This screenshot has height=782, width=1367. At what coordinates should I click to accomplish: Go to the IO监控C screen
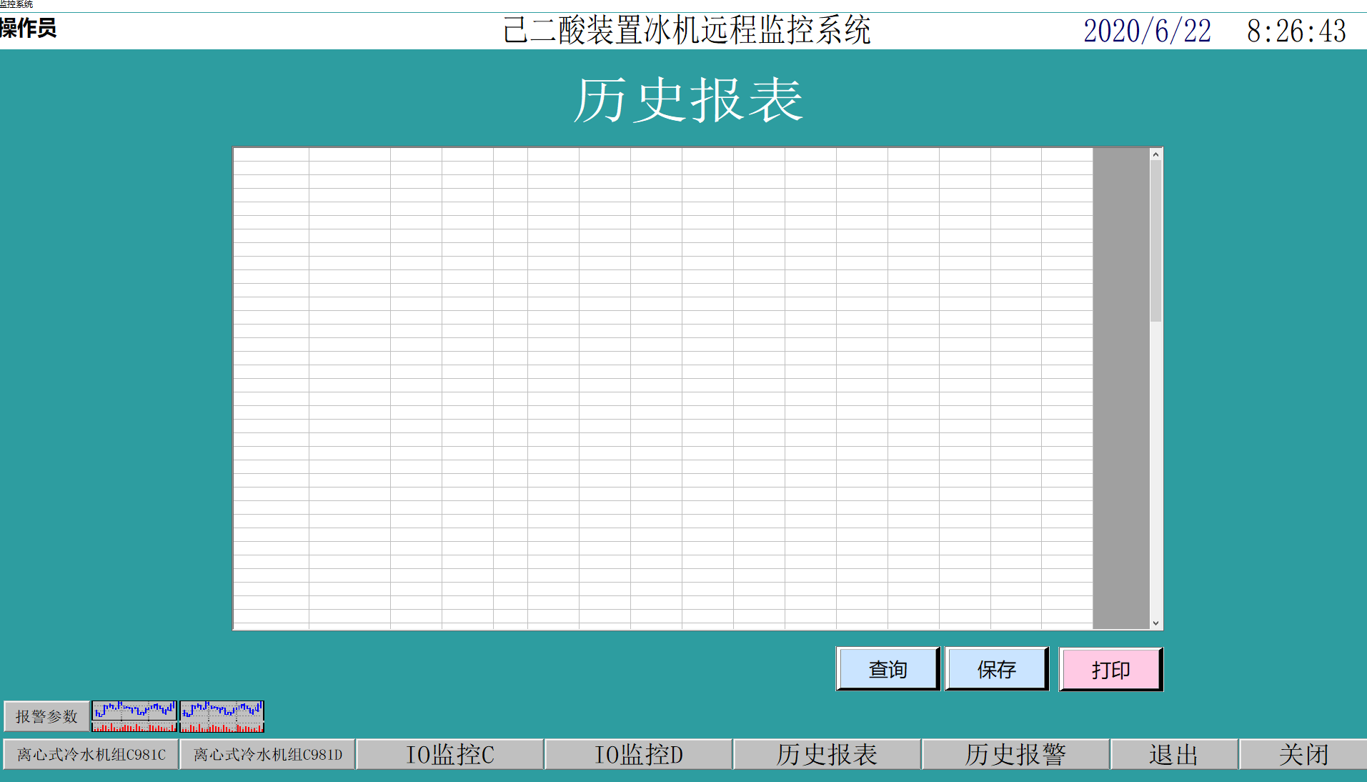pos(450,755)
